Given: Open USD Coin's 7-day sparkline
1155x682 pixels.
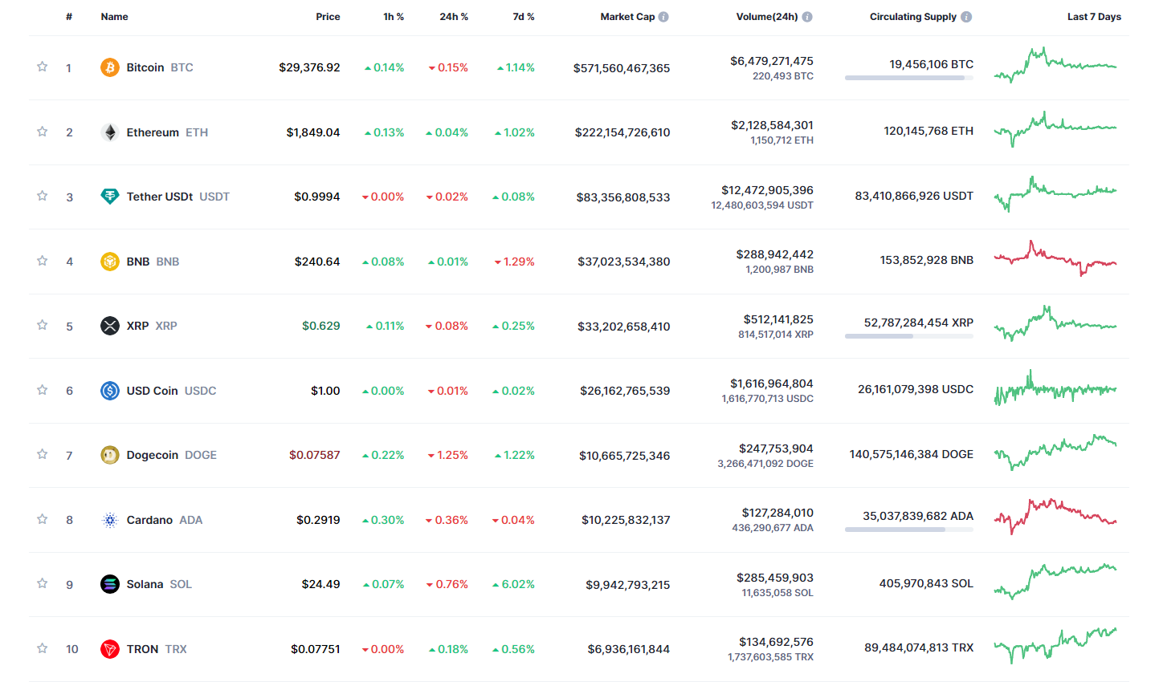Looking at the screenshot, I should [1055, 388].
